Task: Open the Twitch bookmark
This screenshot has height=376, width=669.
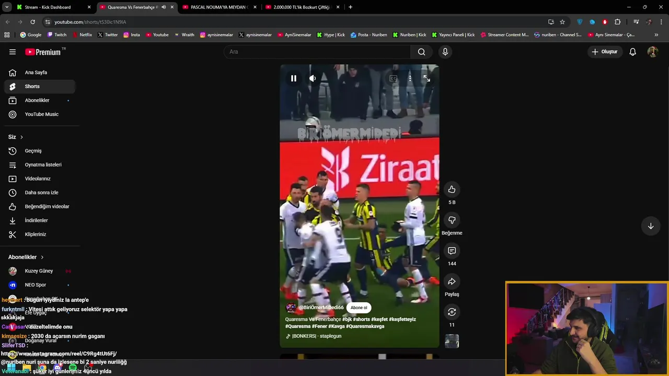Action: (x=57, y=35)
